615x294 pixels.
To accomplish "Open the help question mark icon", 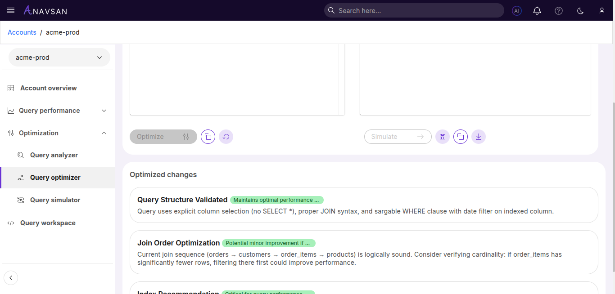I will (x=558, y=10).
